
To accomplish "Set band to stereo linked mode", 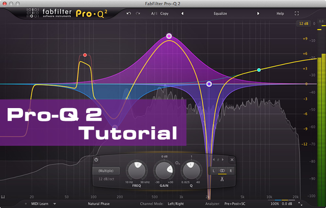I will pos(222,171).
